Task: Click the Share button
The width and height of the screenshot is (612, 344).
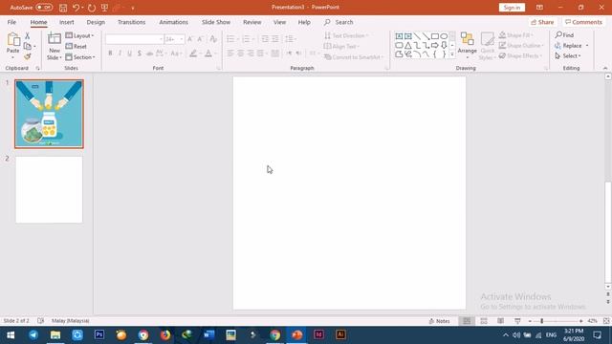Action: (x=542, y=22)
